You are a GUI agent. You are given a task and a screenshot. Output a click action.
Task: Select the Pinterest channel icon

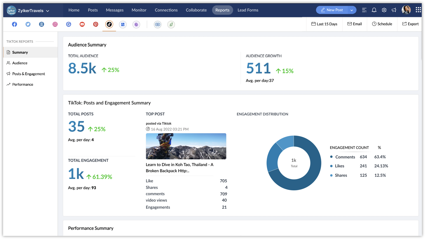pos(96,24)
